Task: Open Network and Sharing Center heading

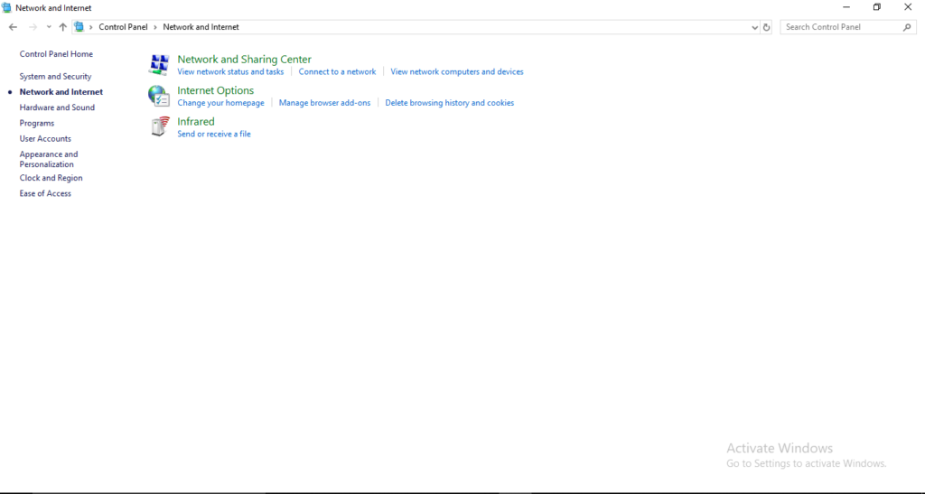Action: coord(244,59)
